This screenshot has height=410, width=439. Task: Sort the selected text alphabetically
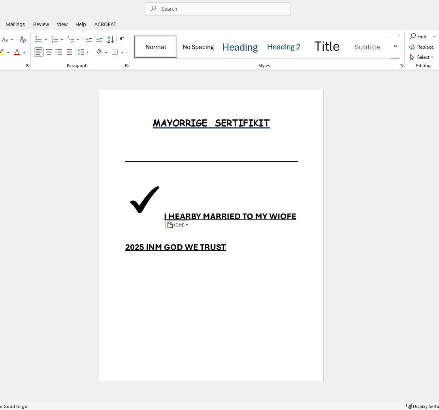click(x=111, y=40)
